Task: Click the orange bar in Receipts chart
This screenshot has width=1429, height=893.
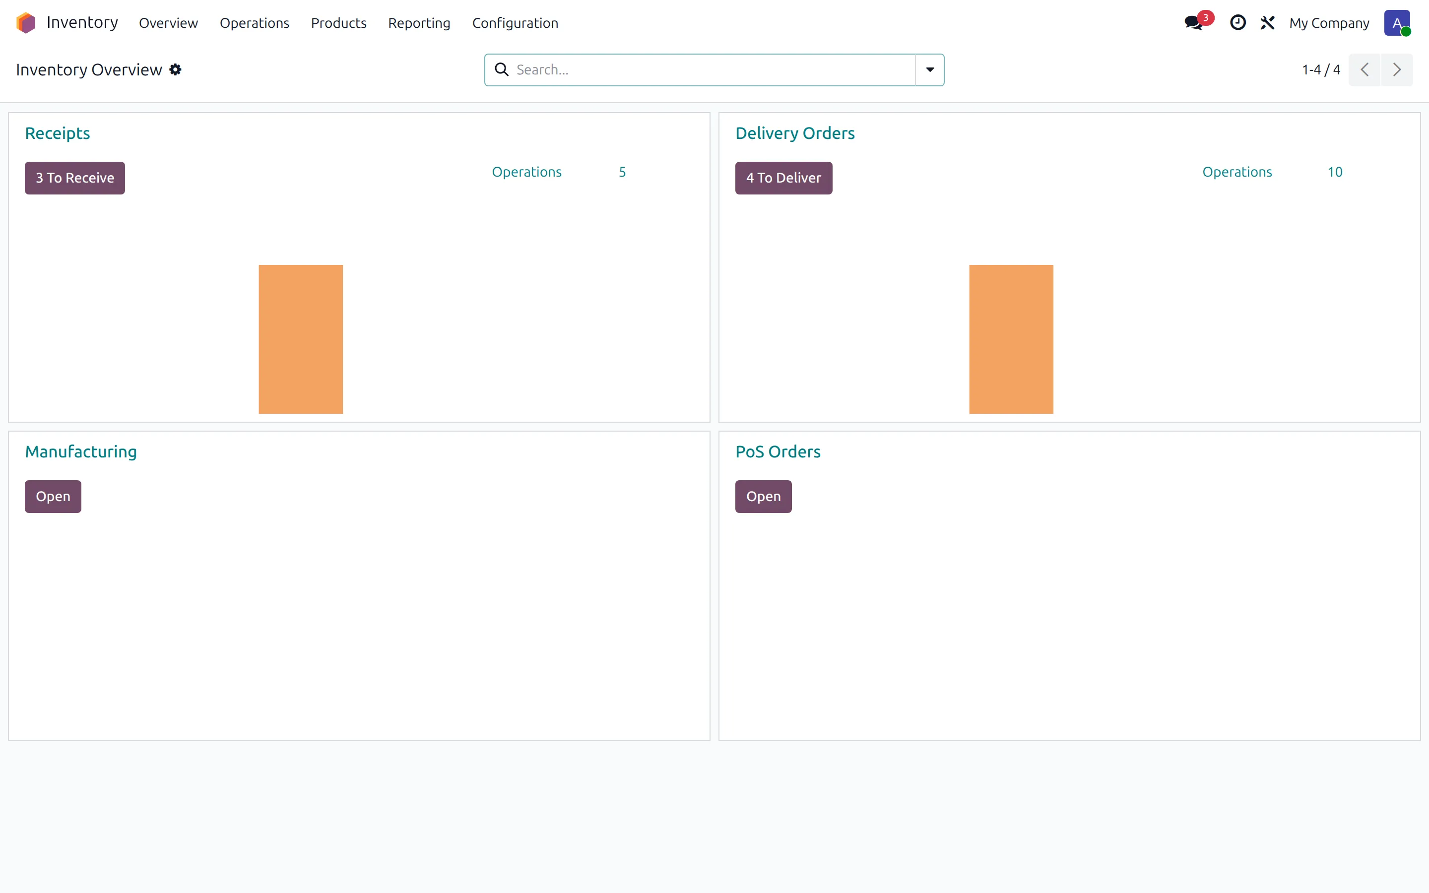Action: coord(301,339)
